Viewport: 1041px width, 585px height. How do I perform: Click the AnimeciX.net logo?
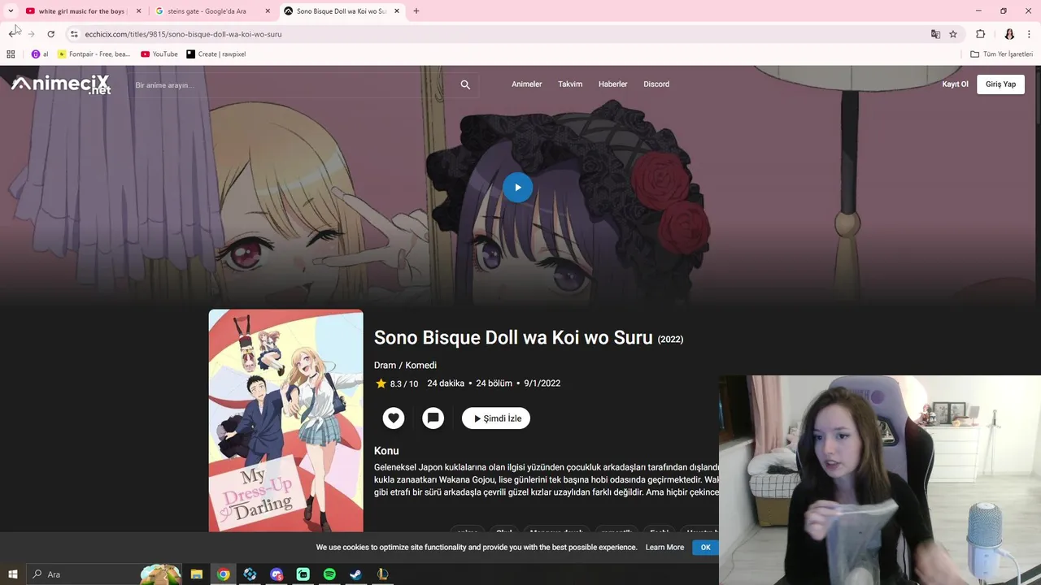coord(61,84)
